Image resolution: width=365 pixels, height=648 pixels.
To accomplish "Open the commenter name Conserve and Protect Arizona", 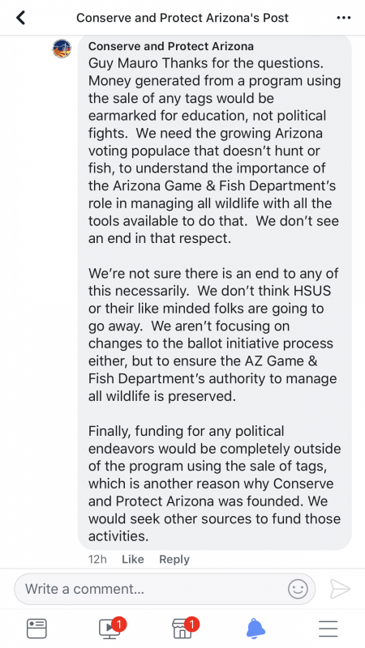I will (171, 46).
